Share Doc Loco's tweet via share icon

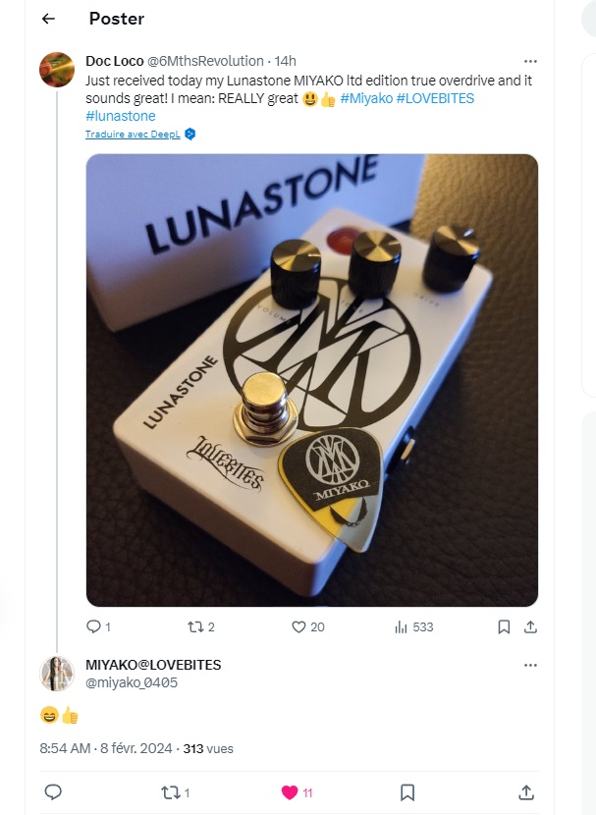pos(530,626)
